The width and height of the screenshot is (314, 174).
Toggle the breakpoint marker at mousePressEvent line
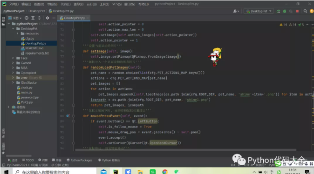point(68,116)
